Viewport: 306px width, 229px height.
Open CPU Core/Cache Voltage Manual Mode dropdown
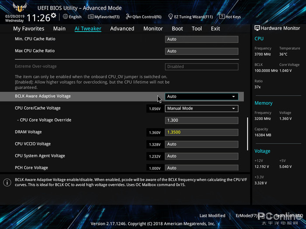coord(202,109)
